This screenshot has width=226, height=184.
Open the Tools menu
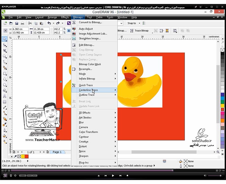click(x=110, y=17)
